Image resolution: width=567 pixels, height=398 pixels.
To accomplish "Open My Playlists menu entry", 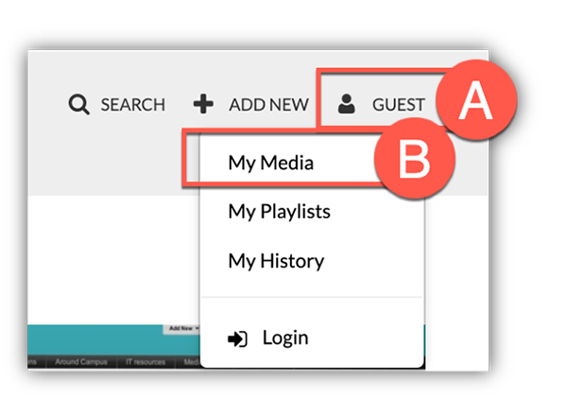I will (279, 212).
